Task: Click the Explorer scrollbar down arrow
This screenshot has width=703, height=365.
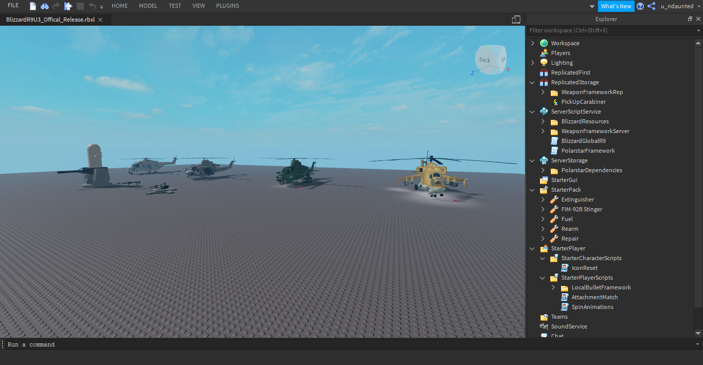Action: click(x=698, y=334)
